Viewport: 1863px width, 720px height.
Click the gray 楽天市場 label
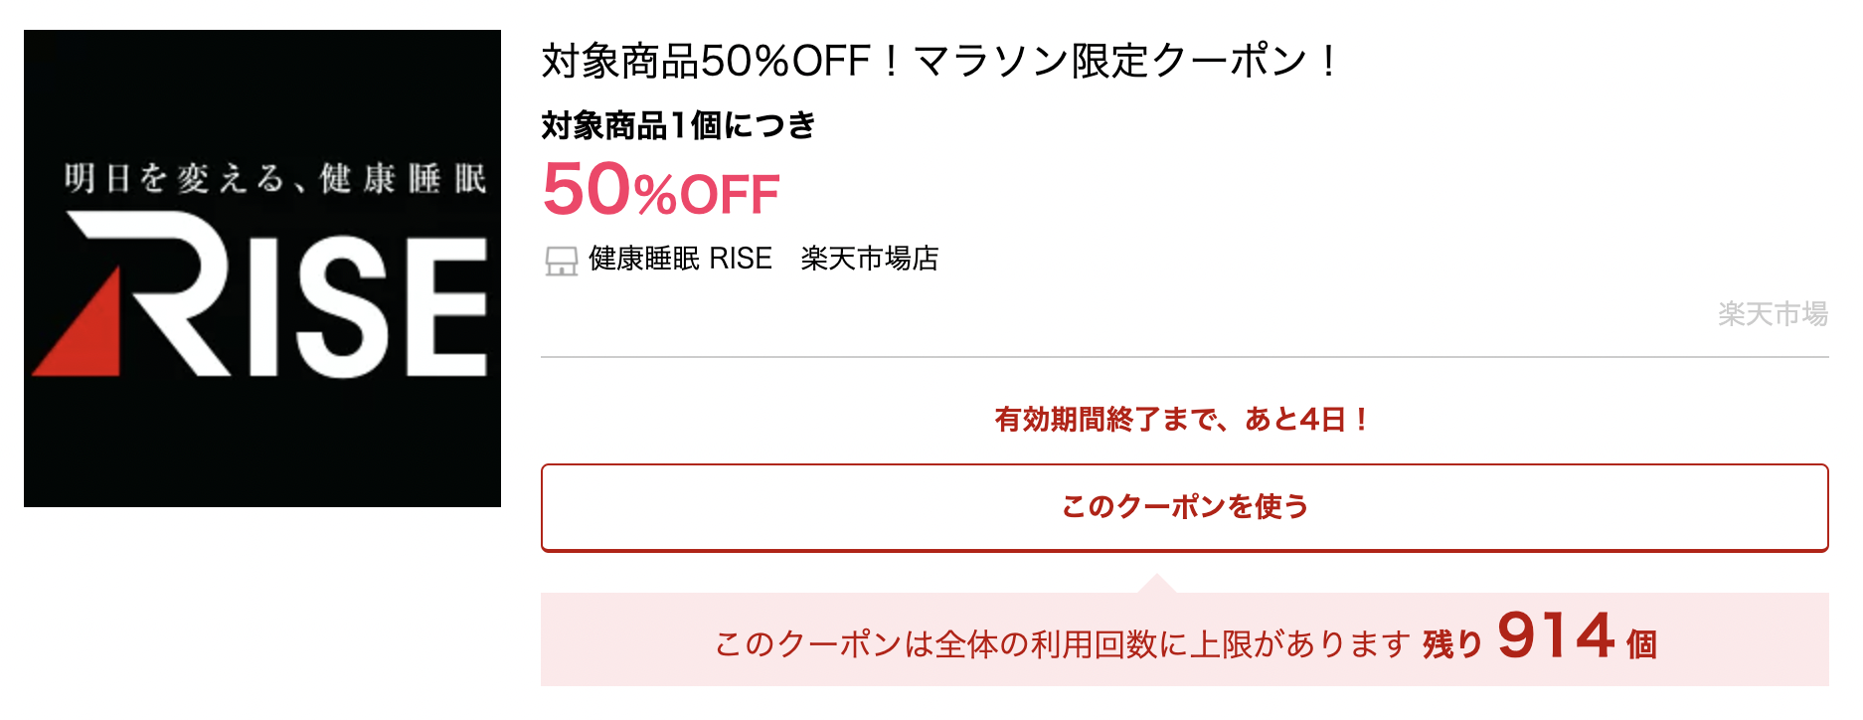pos(1773,314)
